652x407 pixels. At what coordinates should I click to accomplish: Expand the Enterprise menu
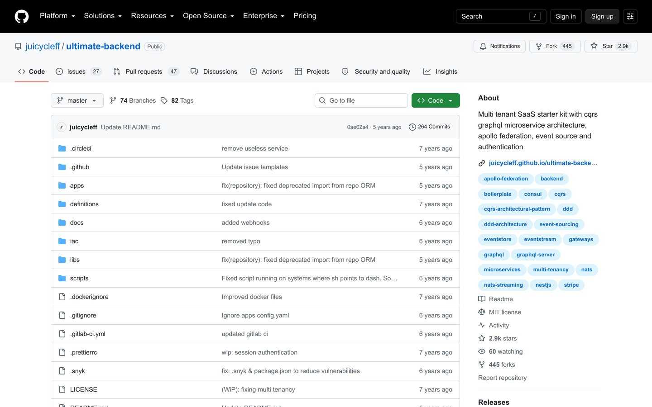[264, 16]
